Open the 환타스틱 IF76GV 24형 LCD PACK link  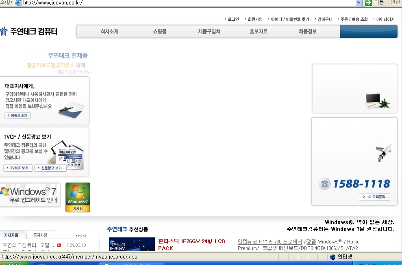[192, 245]
